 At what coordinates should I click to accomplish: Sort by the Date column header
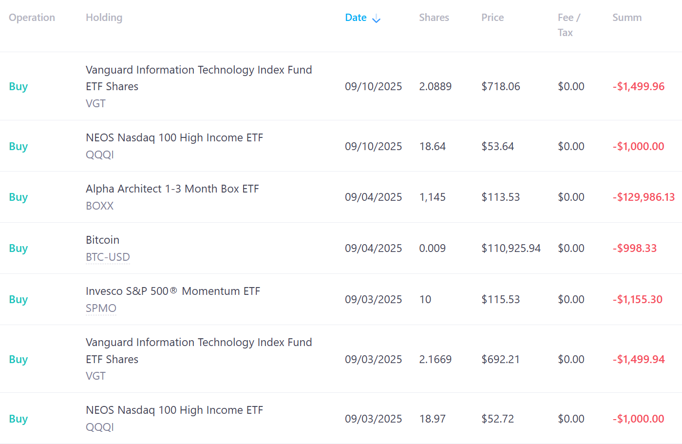356,18
